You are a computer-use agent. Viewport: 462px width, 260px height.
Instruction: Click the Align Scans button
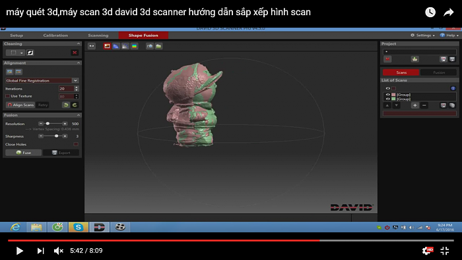point(20,105)
